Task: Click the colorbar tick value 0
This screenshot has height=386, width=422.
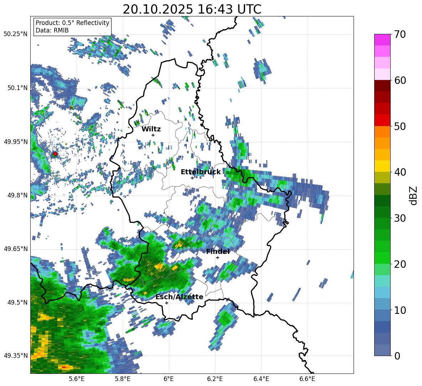Action: (x=397, y=356)
